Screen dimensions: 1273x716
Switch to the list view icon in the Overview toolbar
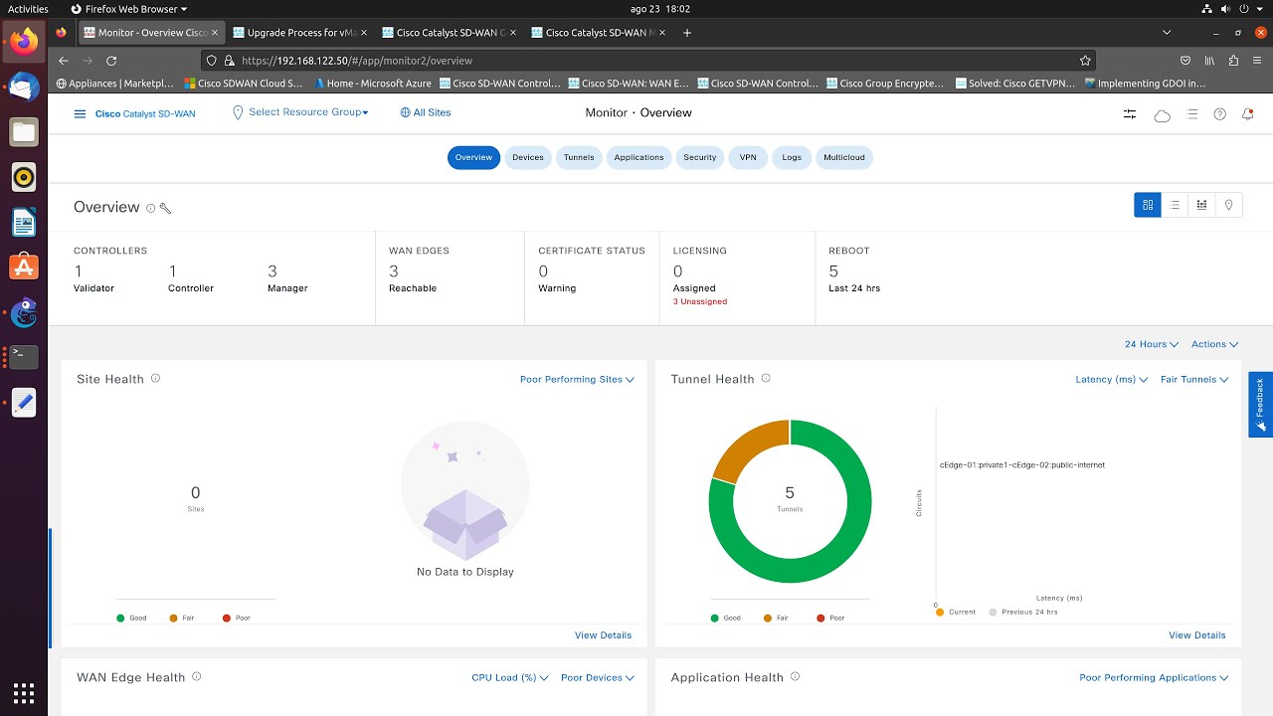coord(1175,205)
